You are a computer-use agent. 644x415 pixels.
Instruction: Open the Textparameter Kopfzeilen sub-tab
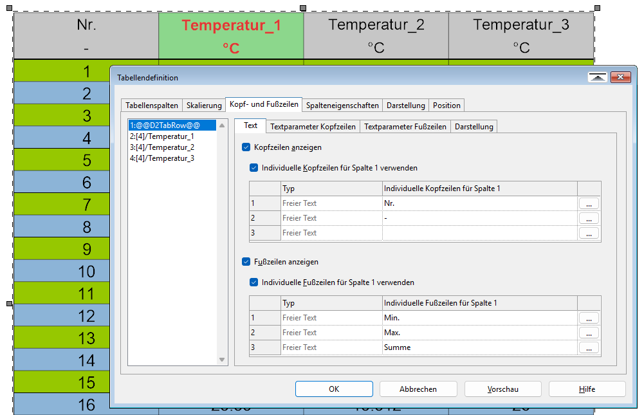tap(313, 127)
